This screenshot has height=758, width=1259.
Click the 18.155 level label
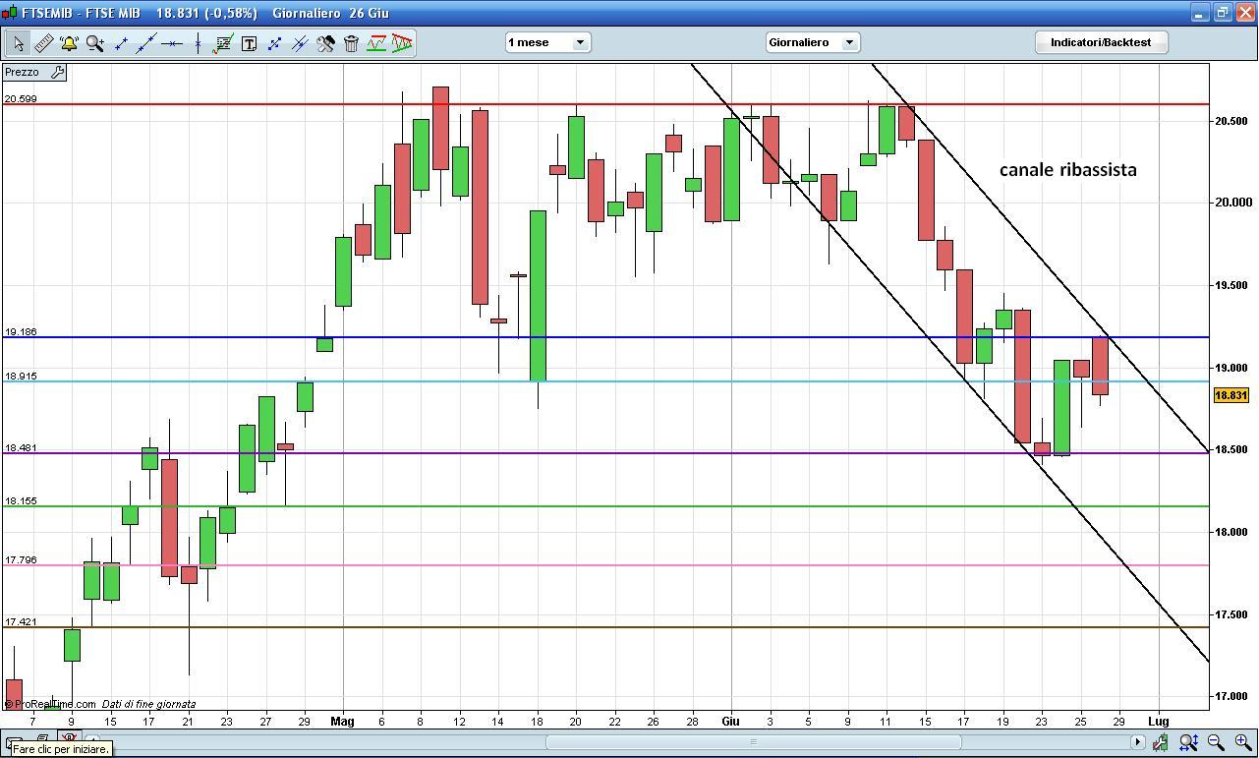21,500
